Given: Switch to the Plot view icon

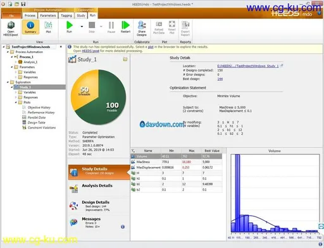Looking at the screenshot, I should coord(48,27).
